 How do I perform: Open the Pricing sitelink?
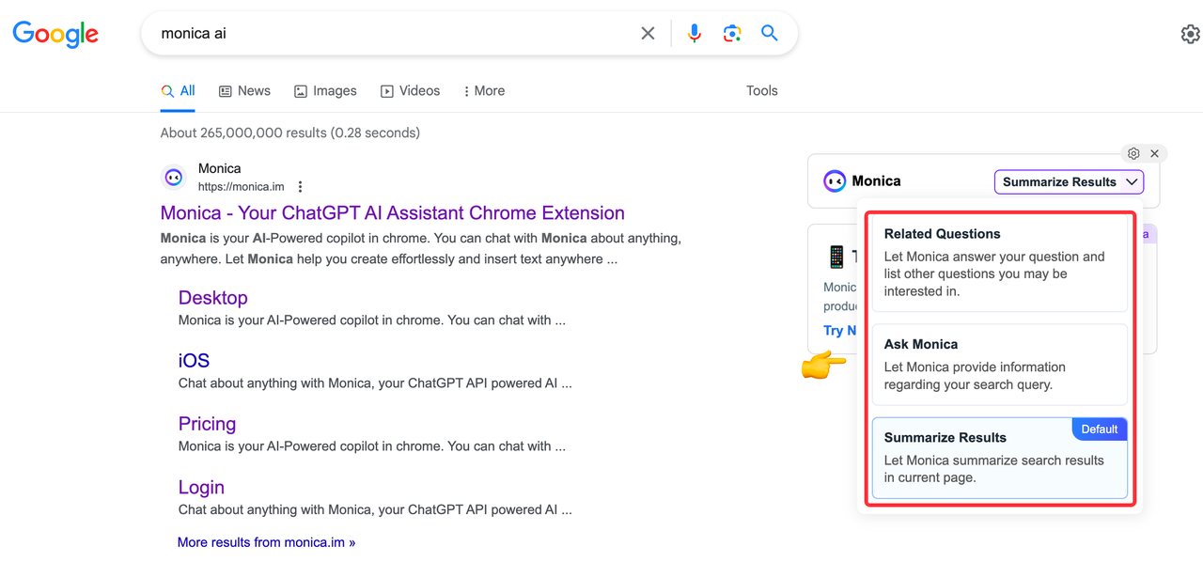[207, 424]
